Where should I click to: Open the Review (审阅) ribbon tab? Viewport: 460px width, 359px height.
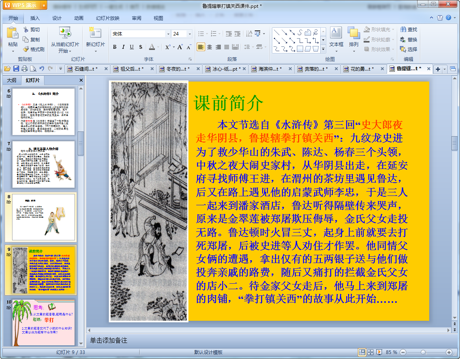pyautogui.click(x=137, y=18)
